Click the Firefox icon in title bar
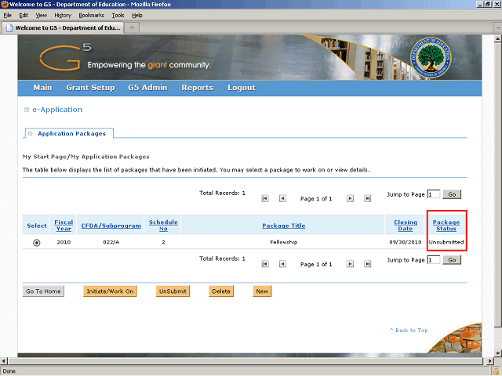 5,4
